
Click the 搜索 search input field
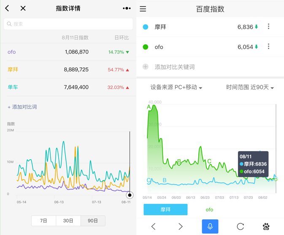click(68, 24)
